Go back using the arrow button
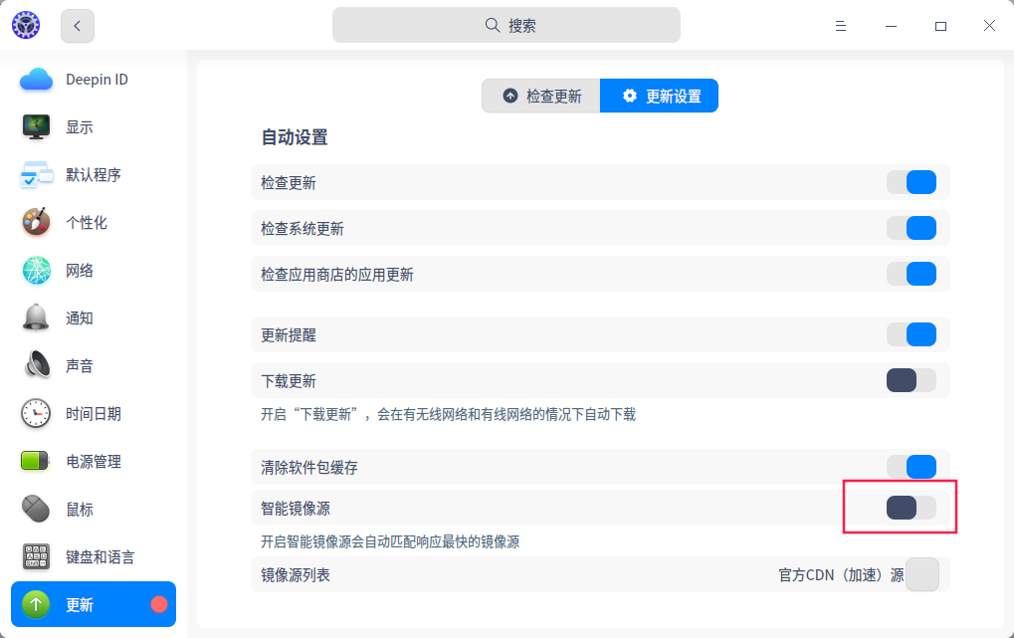 tap(78, 26)
